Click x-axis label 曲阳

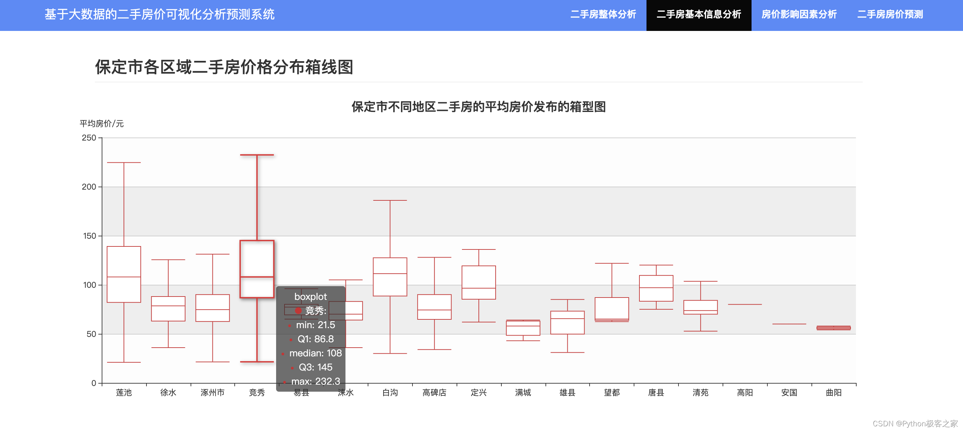coord(833,393)
